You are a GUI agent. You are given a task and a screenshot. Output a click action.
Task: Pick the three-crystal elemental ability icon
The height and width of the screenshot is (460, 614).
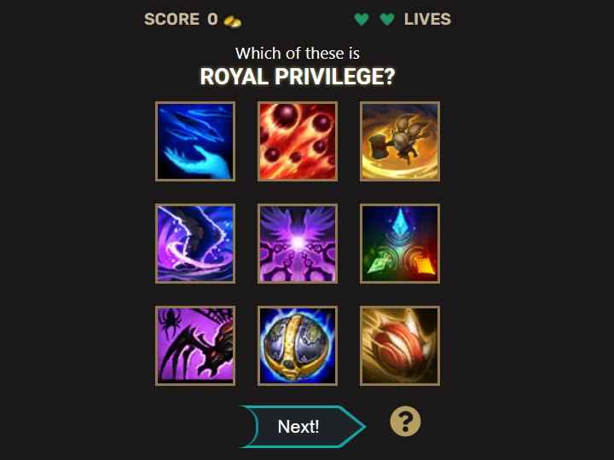click(x=400, y=244)
